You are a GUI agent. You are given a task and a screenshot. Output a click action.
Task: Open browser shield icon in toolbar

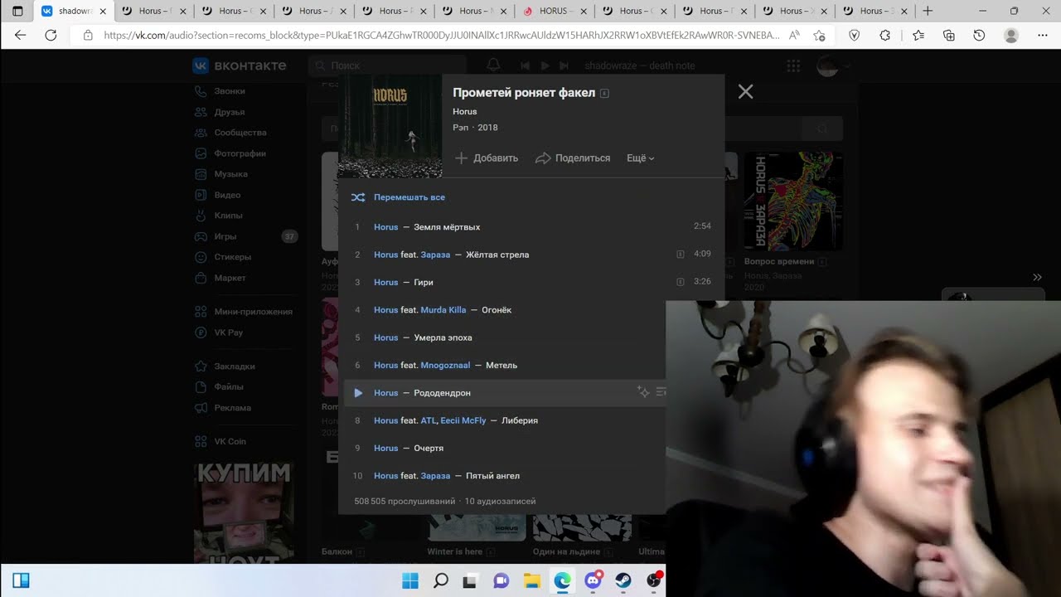coord(855,36)
